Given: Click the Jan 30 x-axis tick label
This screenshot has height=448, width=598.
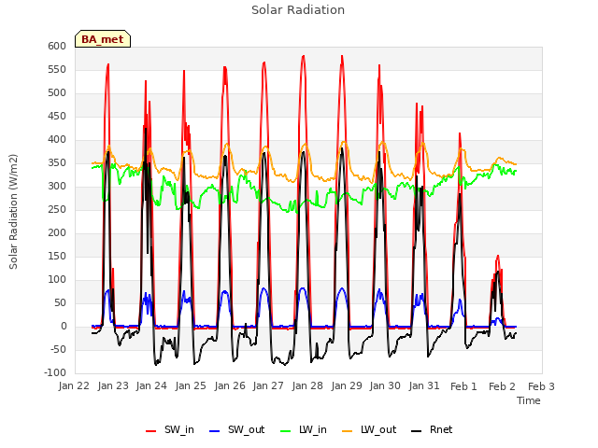Looking at the screenshot, I should click(x=385, y=385).
